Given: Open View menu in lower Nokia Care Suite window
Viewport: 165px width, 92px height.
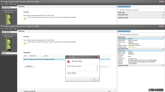Looking at the screenshot, I should 6,29.
